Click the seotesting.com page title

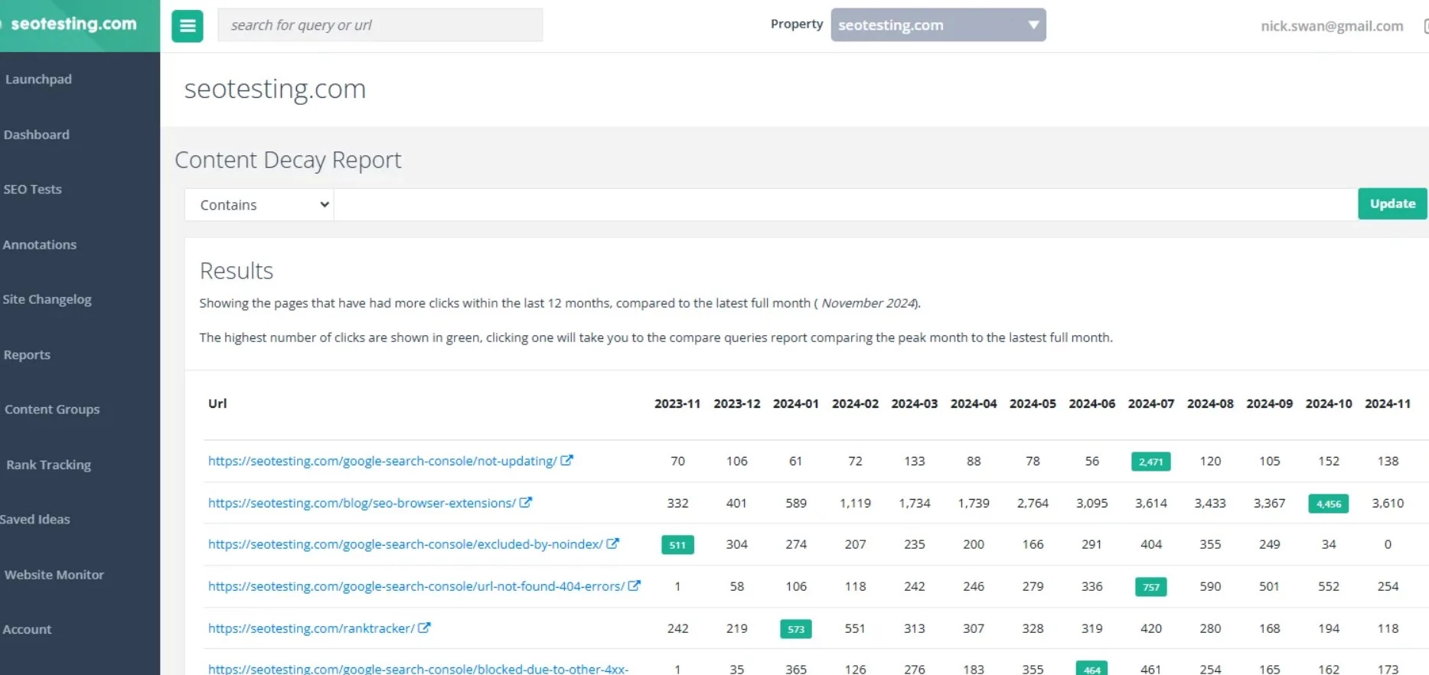point(275,89)
